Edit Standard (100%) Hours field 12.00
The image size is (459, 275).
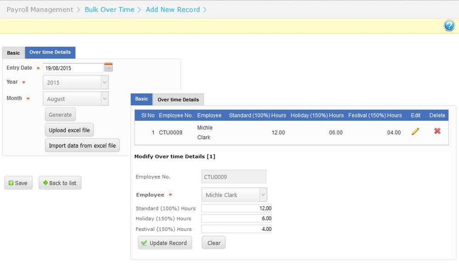click(x=236, y=208)
